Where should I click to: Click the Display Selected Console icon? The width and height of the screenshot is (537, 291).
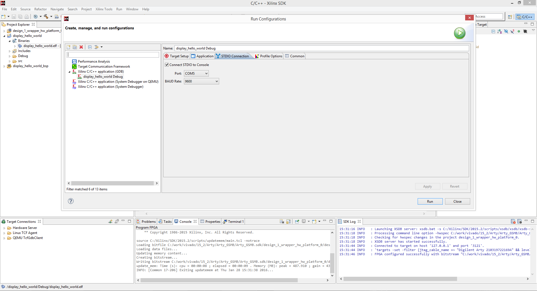click(304, 221)
